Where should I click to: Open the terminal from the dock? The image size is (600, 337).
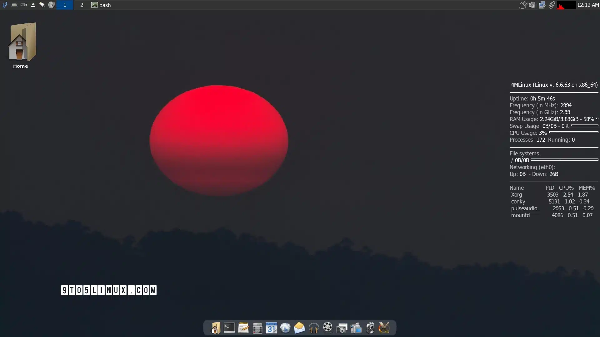pyautogui.click(x=229, y=328)
